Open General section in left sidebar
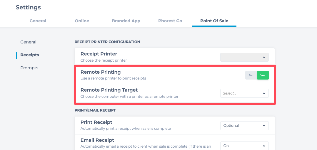Viewport: 317px width, 150px height. click(28, 42)
